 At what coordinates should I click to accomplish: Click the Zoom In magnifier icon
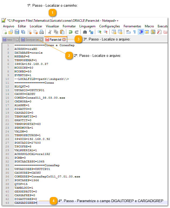(99, 32)
